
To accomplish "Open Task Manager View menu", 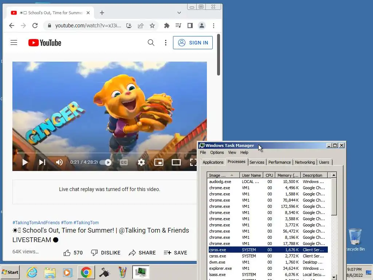I will [x=232, y=152].
